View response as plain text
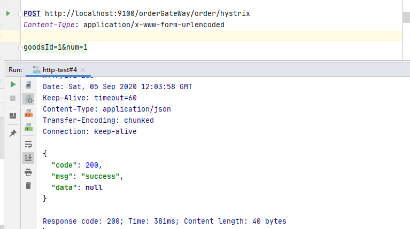 pyautogui.click(x=28, y=85)
